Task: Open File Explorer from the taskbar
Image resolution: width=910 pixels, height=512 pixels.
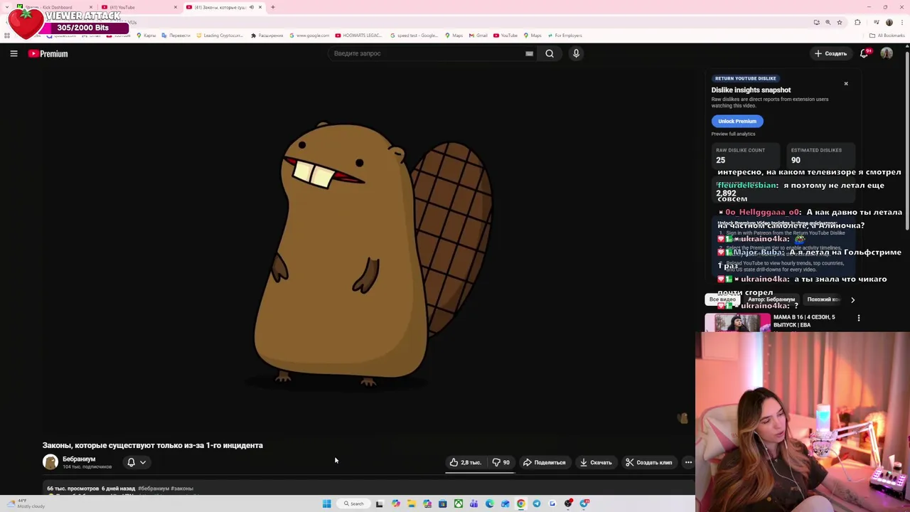Action: pyautogui.click(x=412, y=503)
